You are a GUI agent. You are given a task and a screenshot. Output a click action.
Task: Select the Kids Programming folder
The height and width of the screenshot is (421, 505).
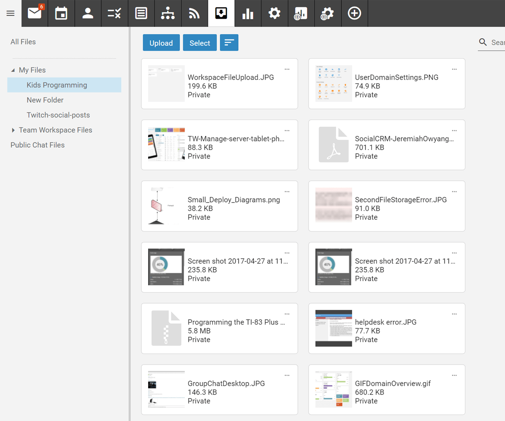pyautogui.click(x=64, y=85)
